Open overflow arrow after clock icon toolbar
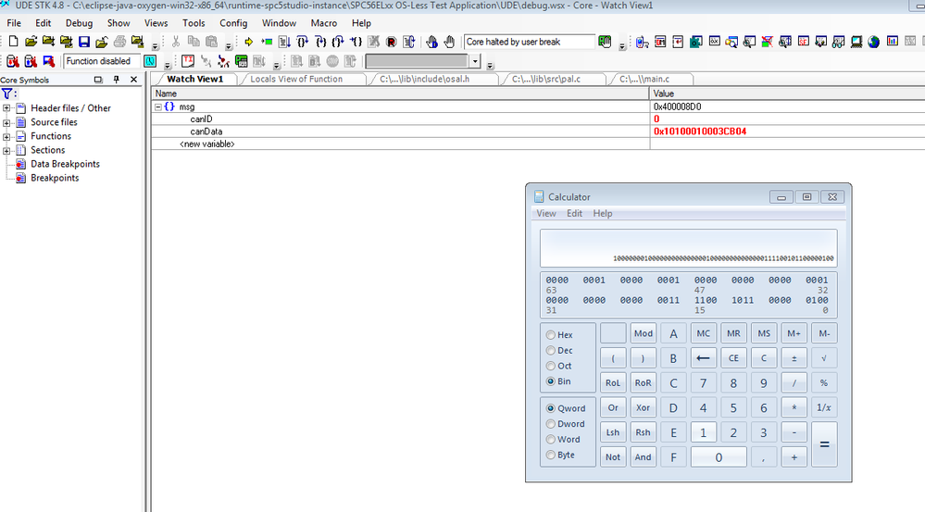 [x=168, y=64]
